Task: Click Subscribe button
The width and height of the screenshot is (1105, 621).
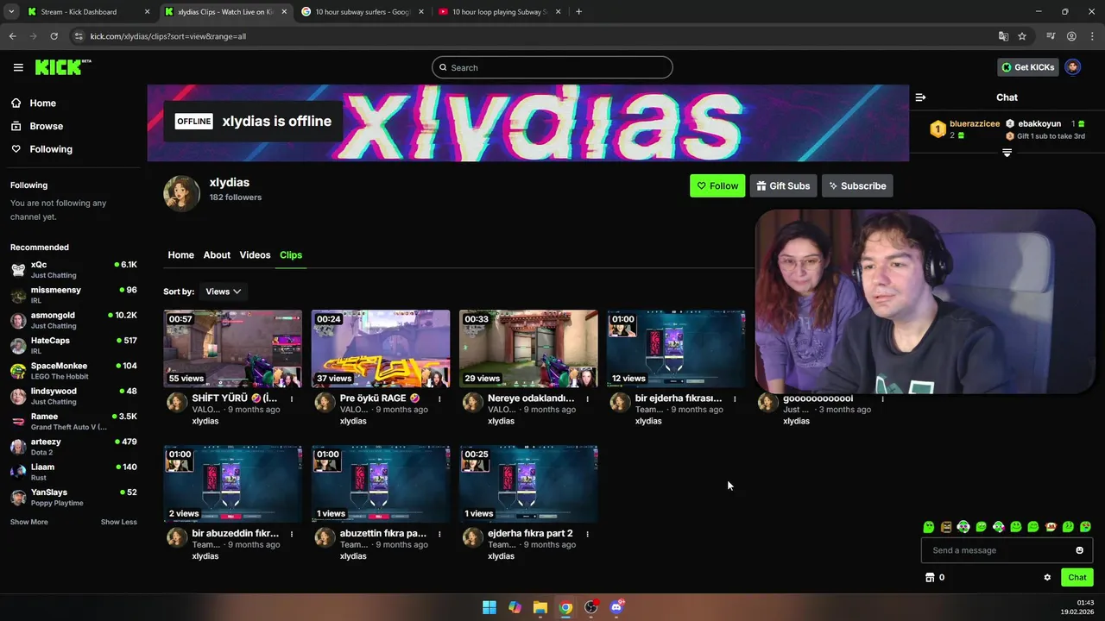Action: [x=857, y=185]
